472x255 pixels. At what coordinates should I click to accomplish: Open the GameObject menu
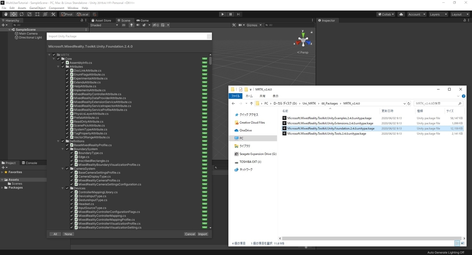tap(38, 8)
